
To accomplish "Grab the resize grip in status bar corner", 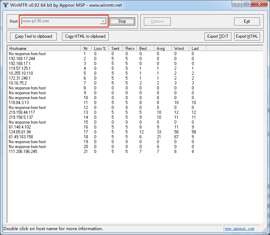I will coord(265,230).
